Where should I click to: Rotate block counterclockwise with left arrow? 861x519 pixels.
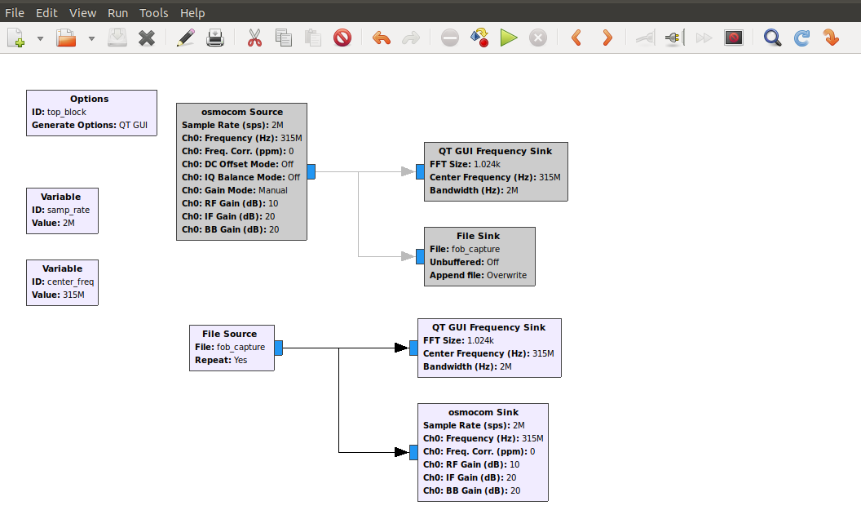(x=576, y=38)
